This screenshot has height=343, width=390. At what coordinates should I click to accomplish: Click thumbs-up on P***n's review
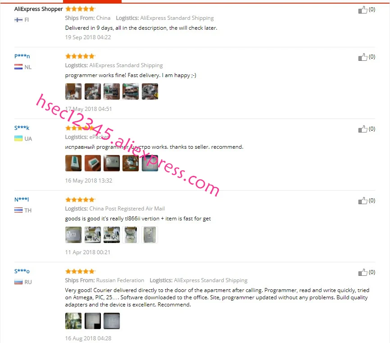(x=363, y=57)
